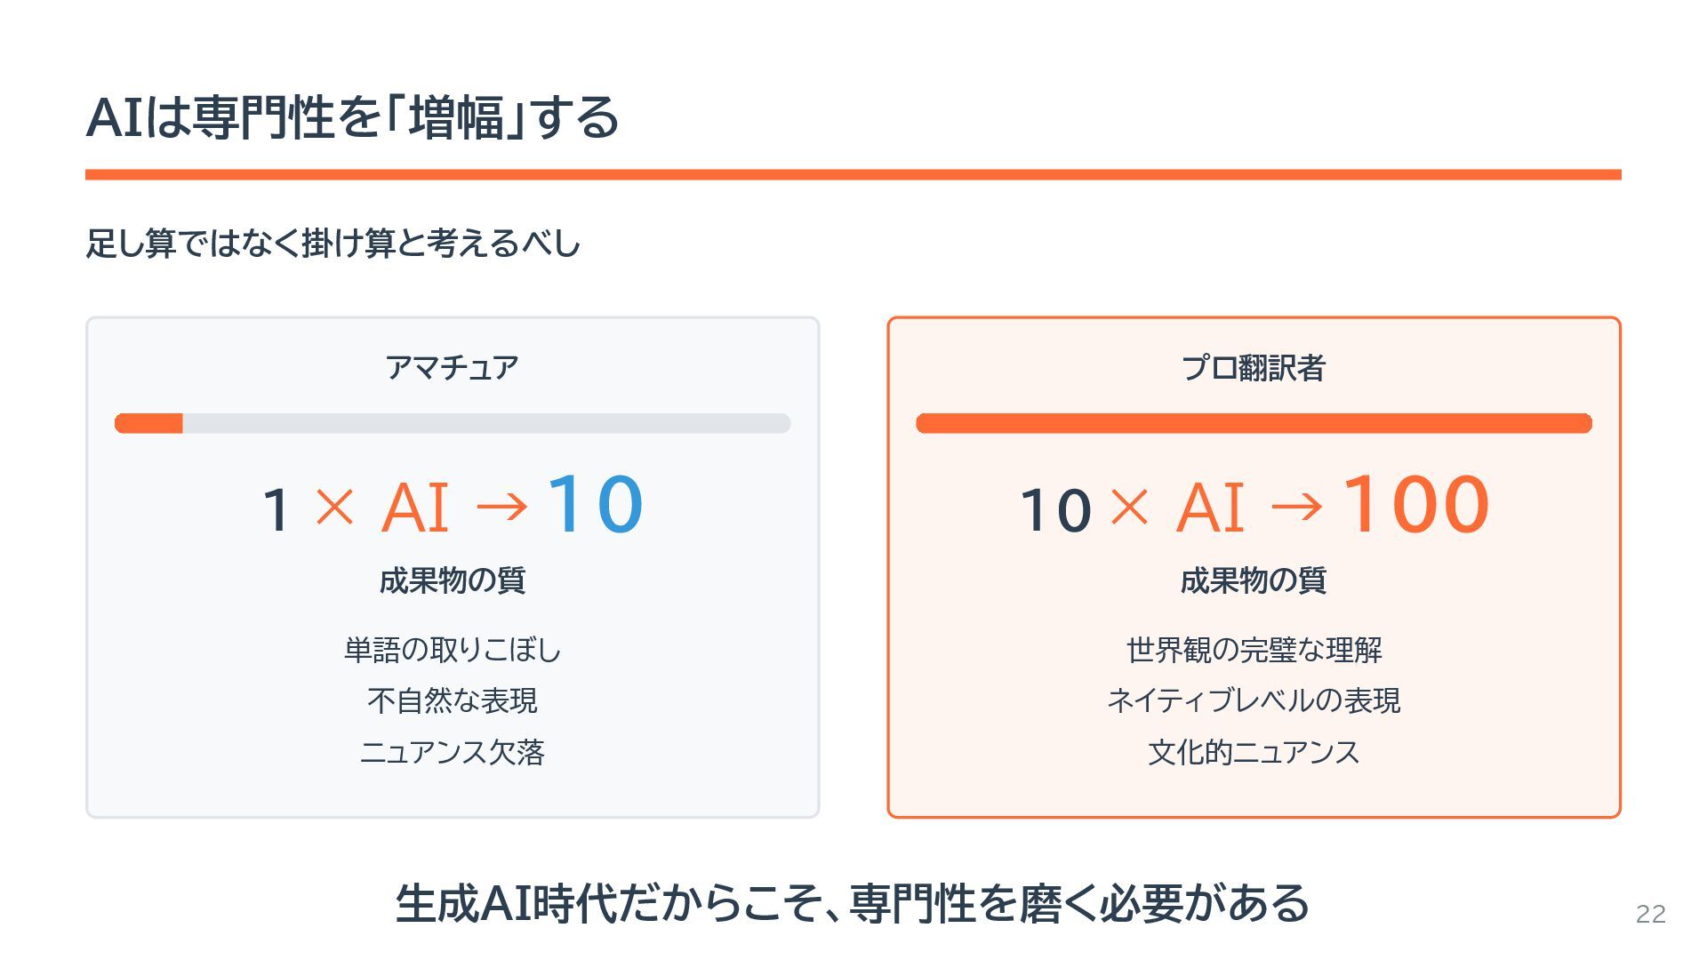Click the arrow icon before the blue 10
The height and width of the screenshot is (960, 1707).
point(502,508)
